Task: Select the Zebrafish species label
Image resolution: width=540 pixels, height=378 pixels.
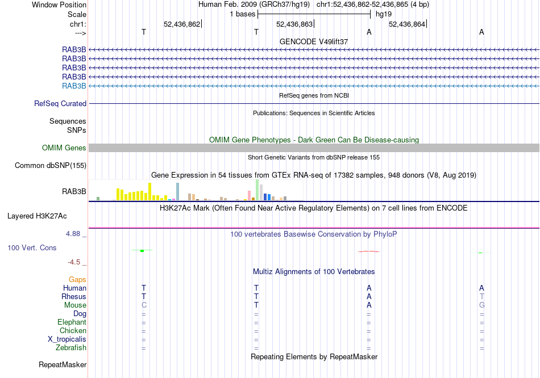Action: pos(71,348)
